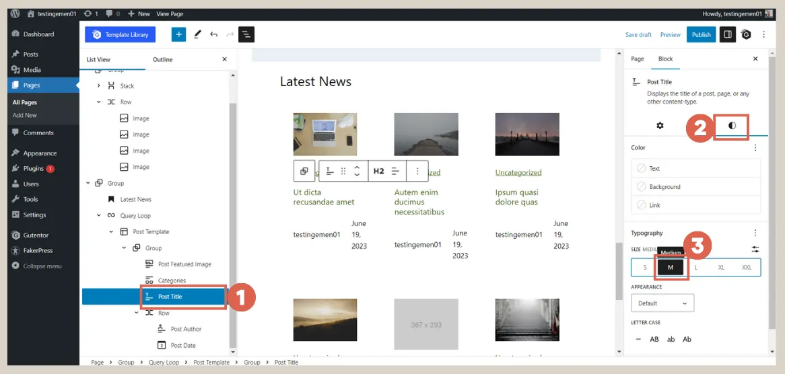Open the text alignment toolbar icon
This screenshot has width=785, height=374.
point(395,171)
